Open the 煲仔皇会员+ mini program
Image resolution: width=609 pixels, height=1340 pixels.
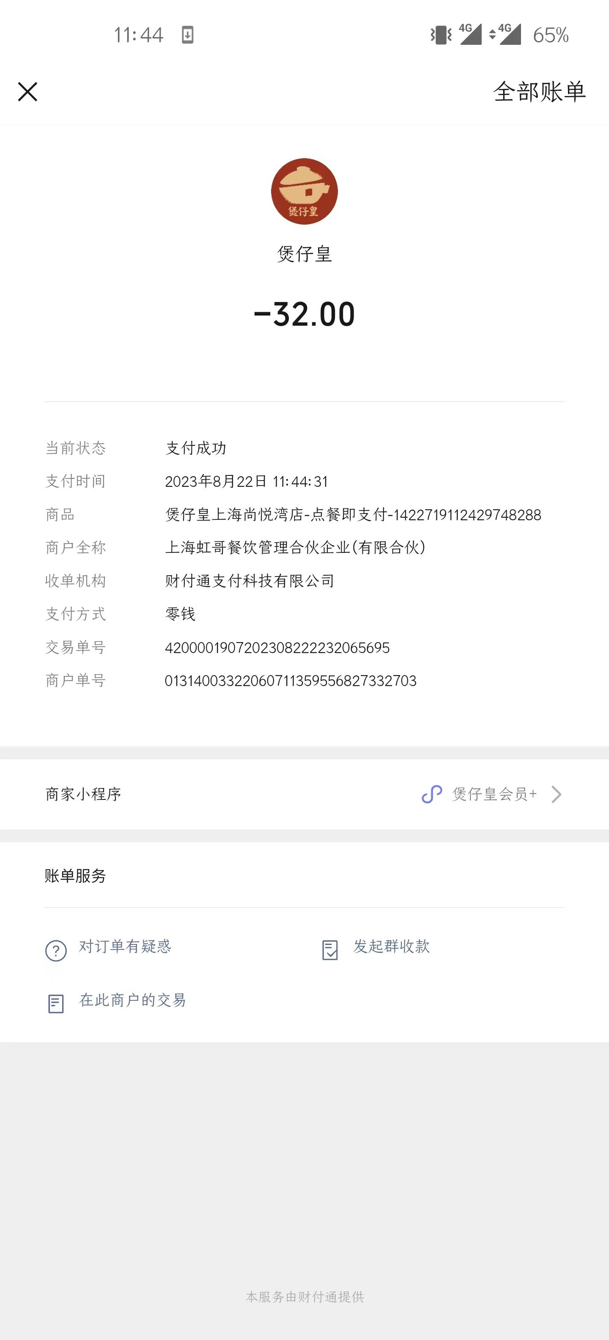tap(494, 794)
